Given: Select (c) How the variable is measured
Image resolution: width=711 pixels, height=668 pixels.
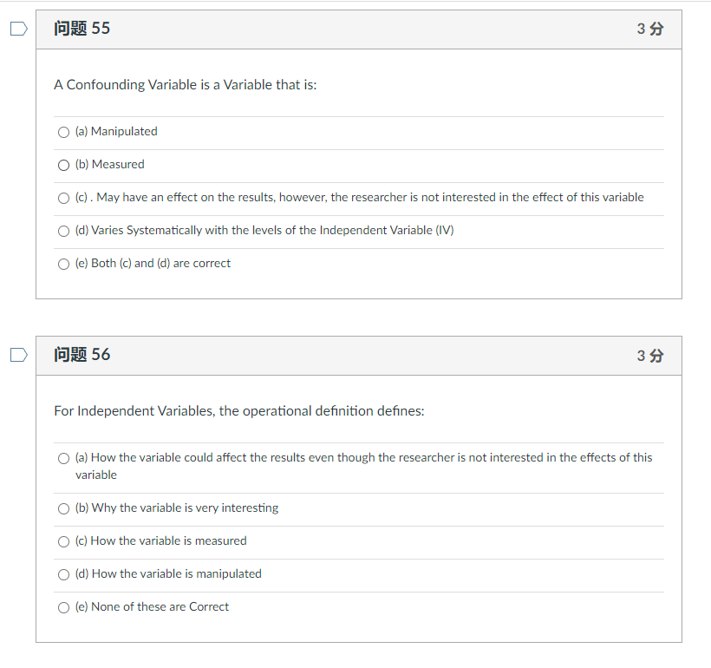Looking at the screenshot, I should coord(63,541).
